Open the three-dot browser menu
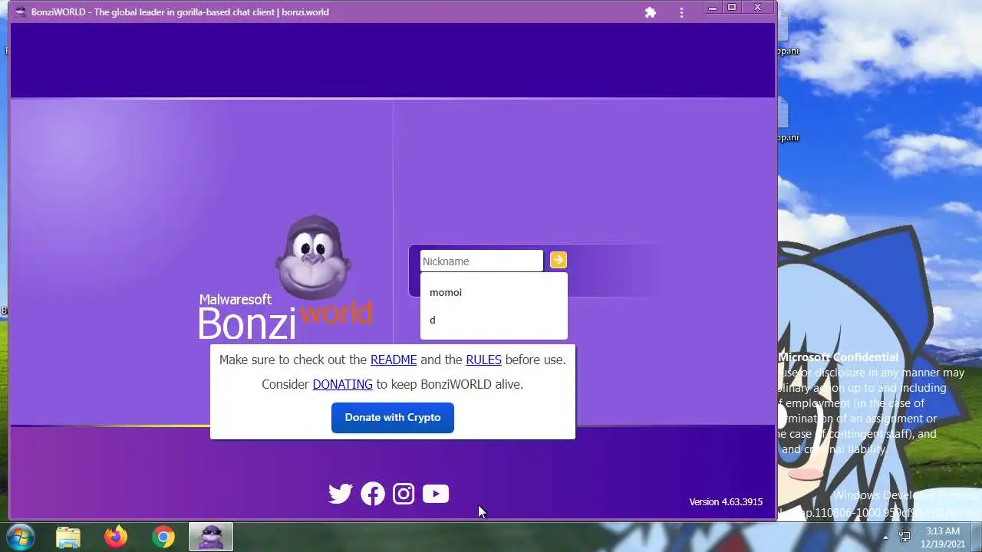982x552 pixels. click(x=681, y=12)
